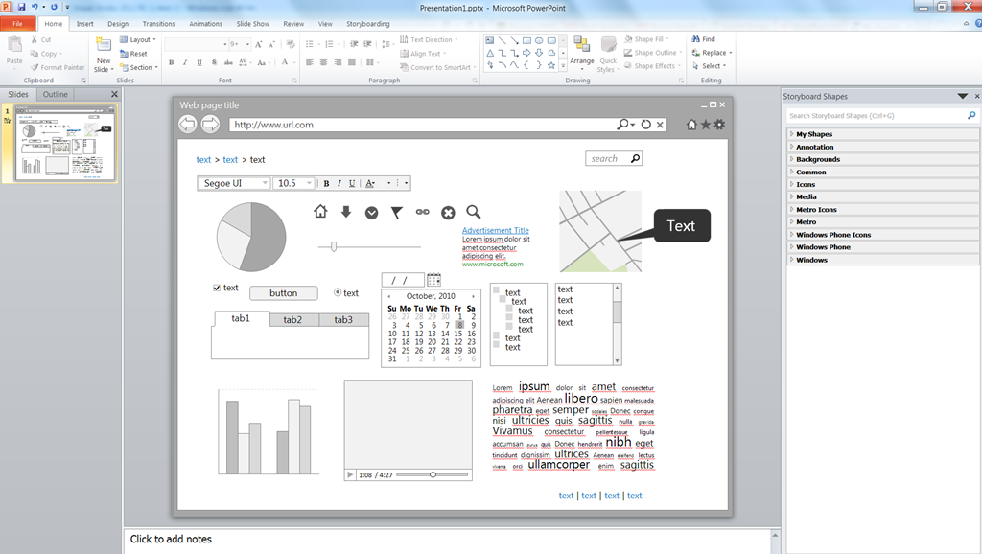Toggle the checkbox labeled text
The width and height of the screenshot is (982, 554).
217,288
